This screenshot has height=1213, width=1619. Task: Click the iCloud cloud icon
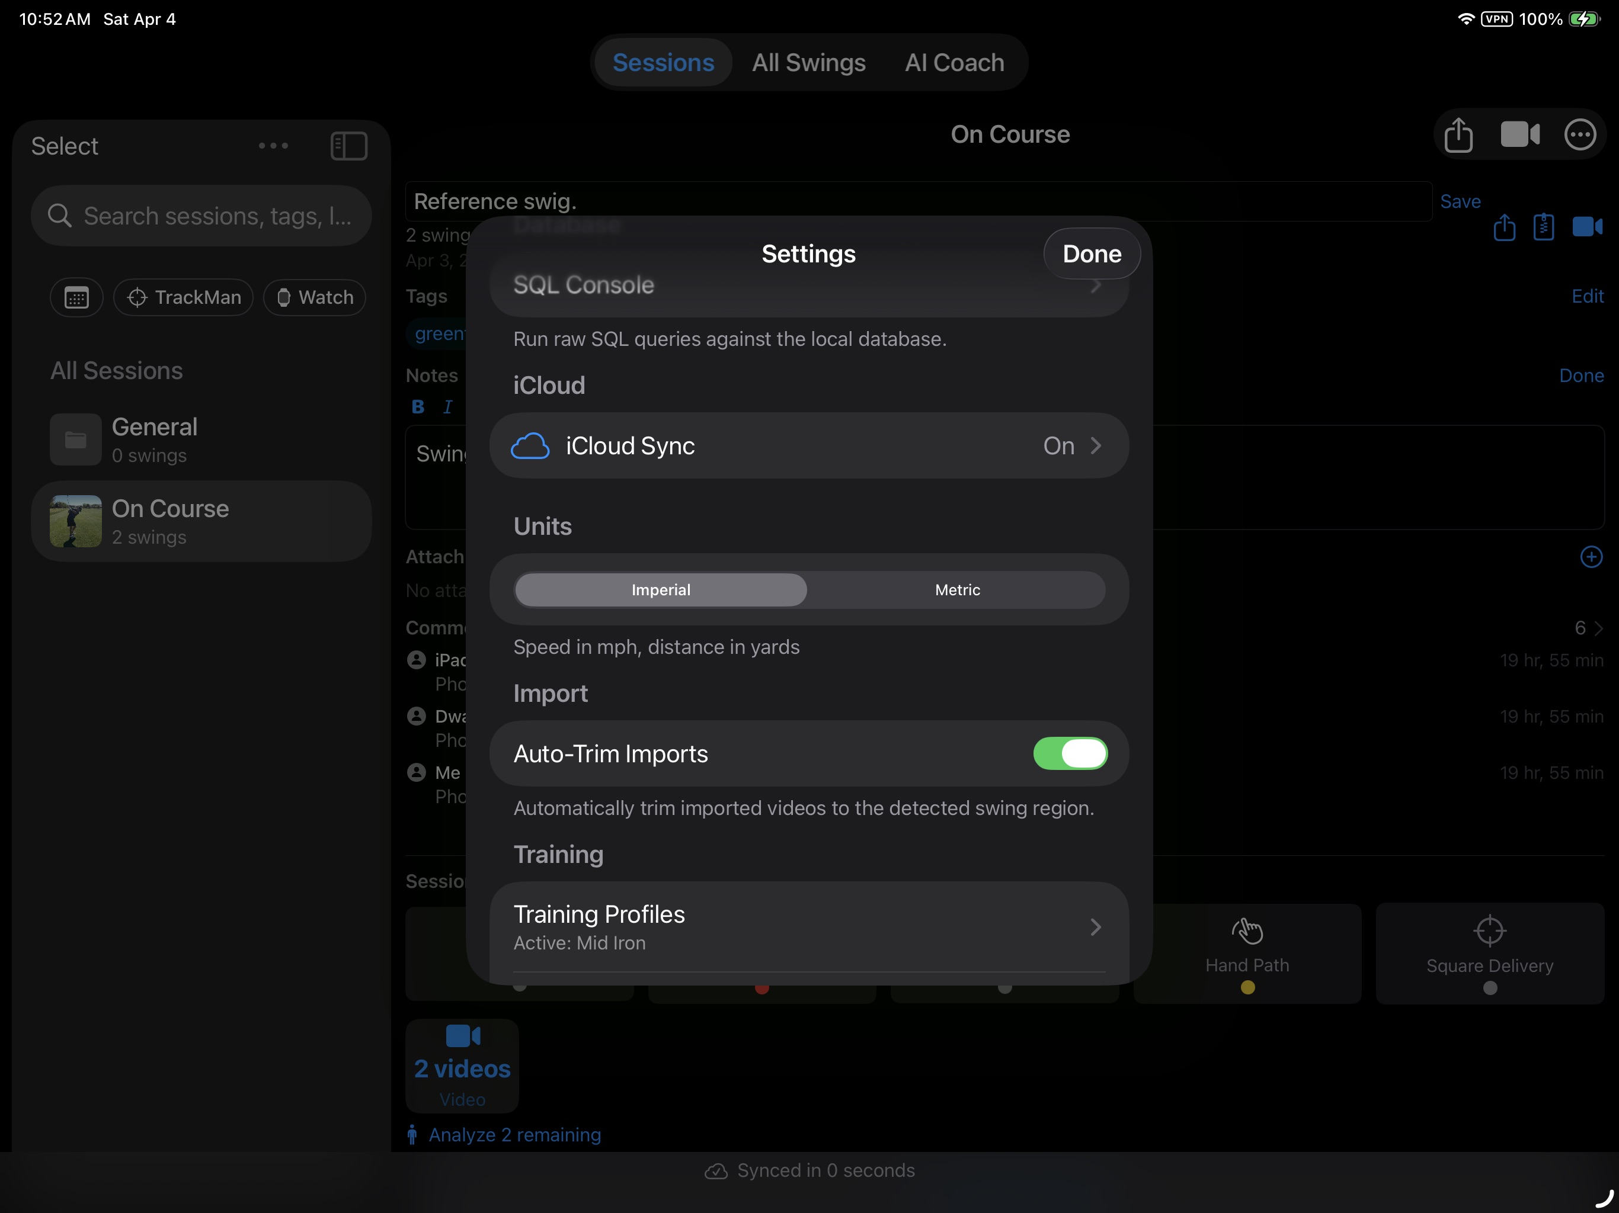point(530,445)
